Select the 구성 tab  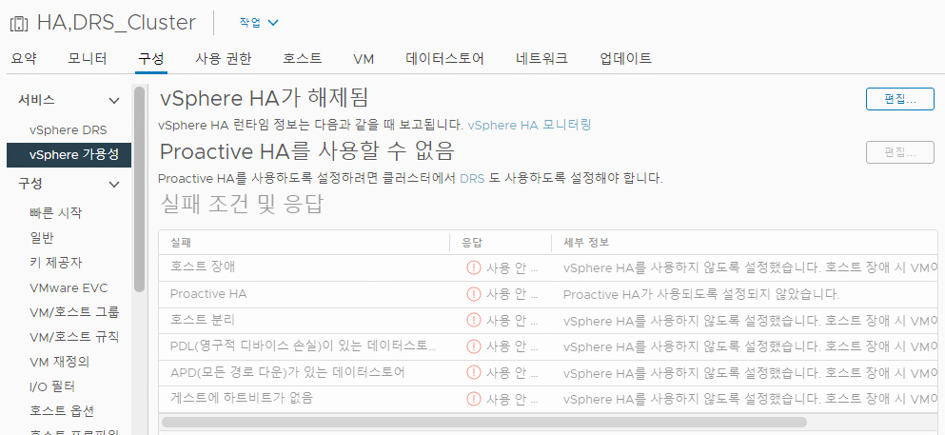150,58
